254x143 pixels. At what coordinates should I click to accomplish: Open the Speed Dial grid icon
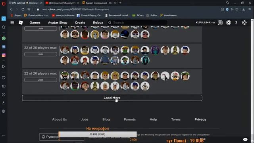tap(29, 10)
